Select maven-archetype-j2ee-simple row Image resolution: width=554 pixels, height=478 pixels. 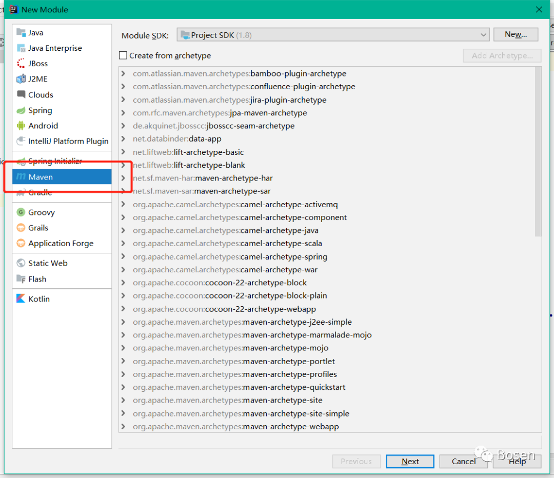click(x=327, y=322)
